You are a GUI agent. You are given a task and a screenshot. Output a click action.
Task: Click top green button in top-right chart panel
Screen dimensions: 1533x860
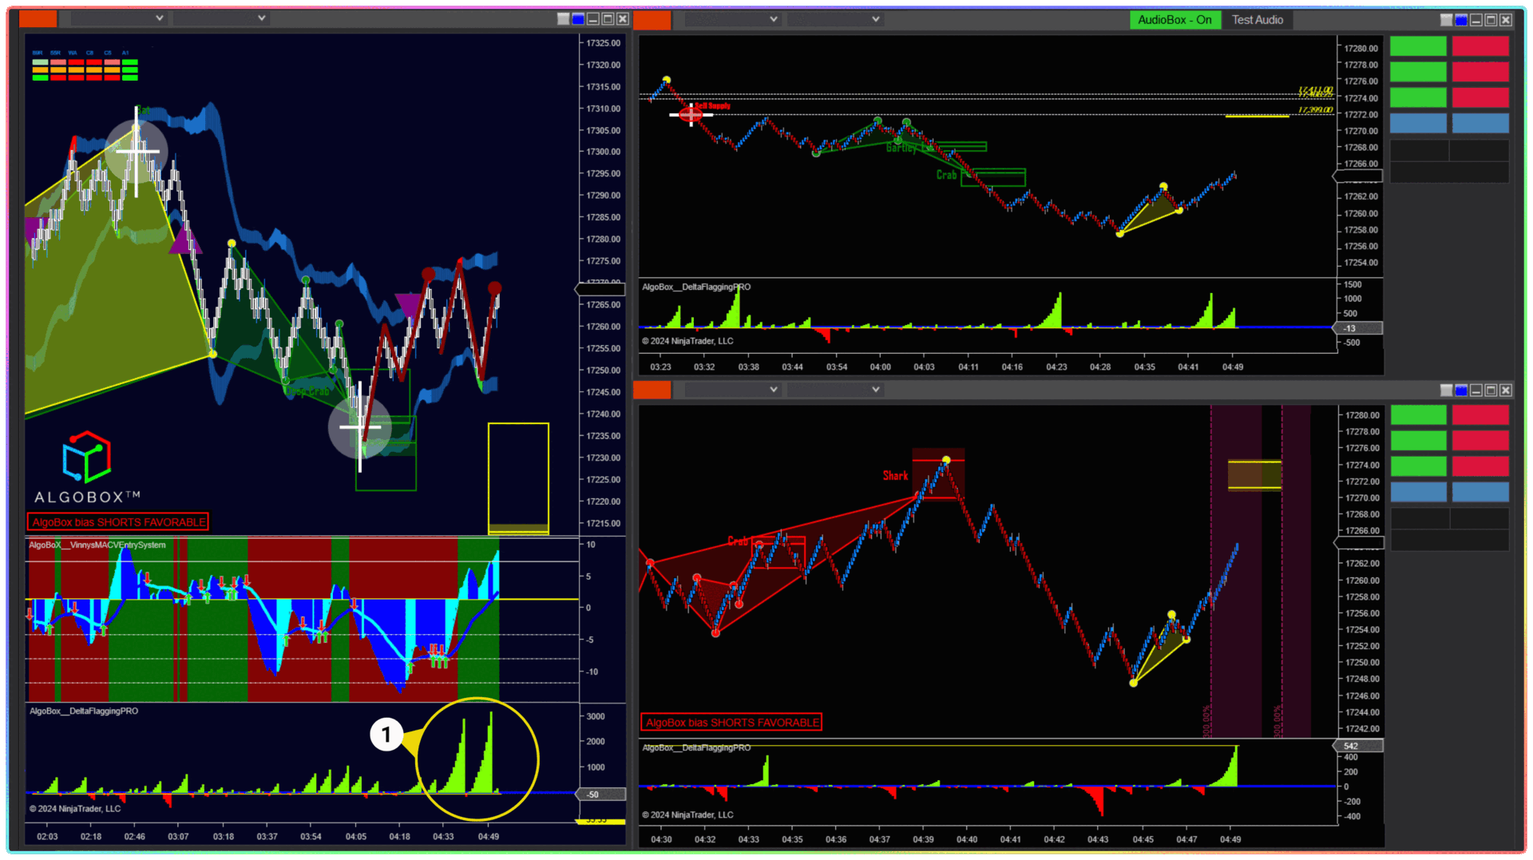pyautogui.click(x=1418, y=46)
